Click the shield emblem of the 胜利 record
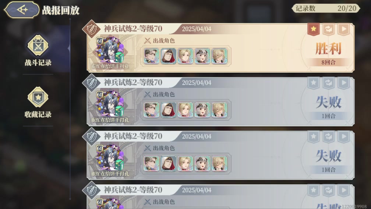The width and height of the screenshot is (371, 209). coord(91,29)
